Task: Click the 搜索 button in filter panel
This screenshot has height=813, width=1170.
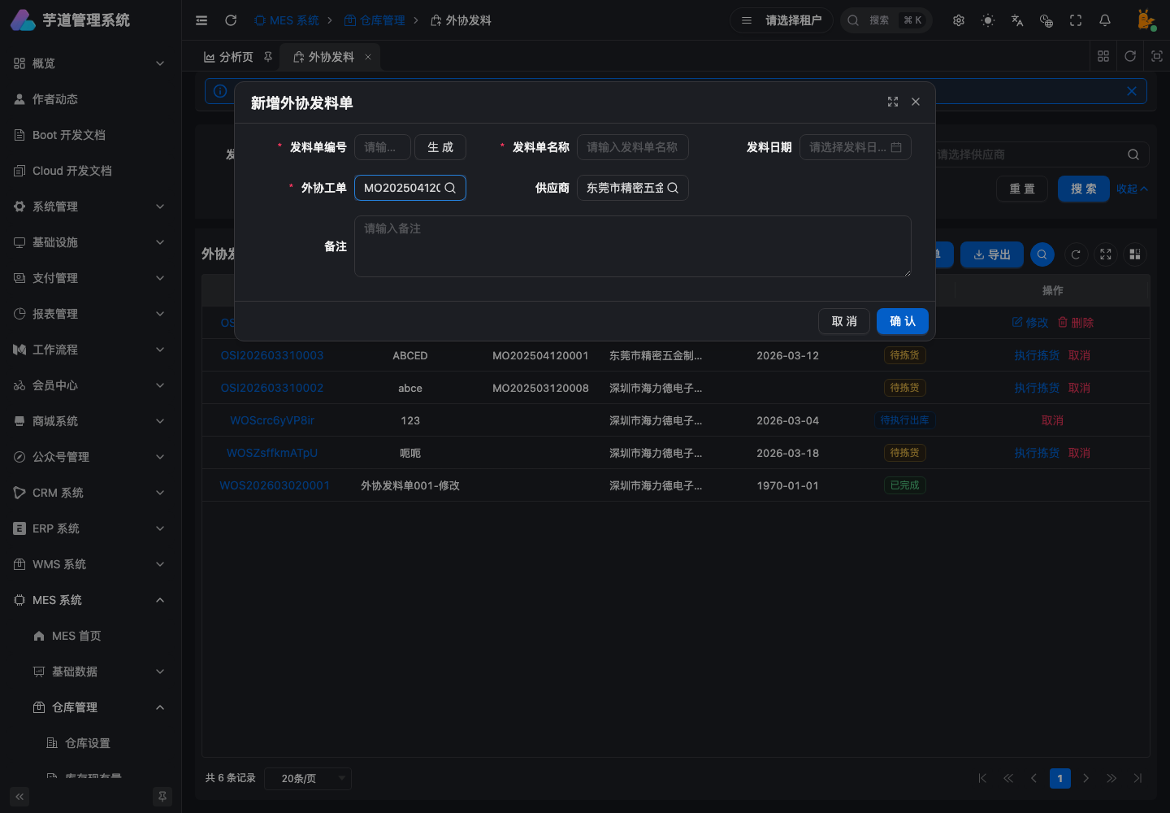Action: coord(1084,189)
